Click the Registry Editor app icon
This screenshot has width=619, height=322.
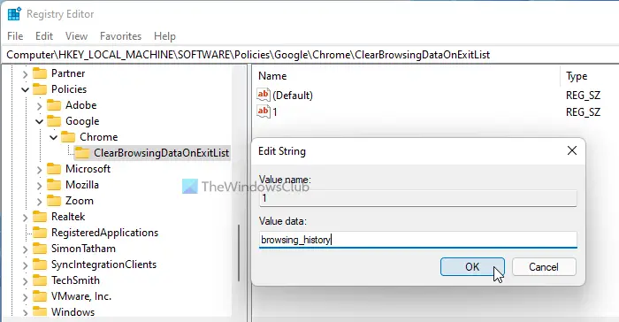pos(14,14)
